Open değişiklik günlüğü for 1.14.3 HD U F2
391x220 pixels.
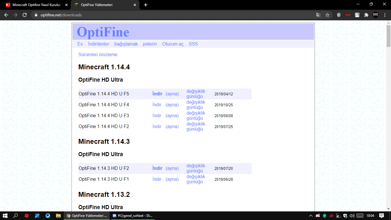196,168
